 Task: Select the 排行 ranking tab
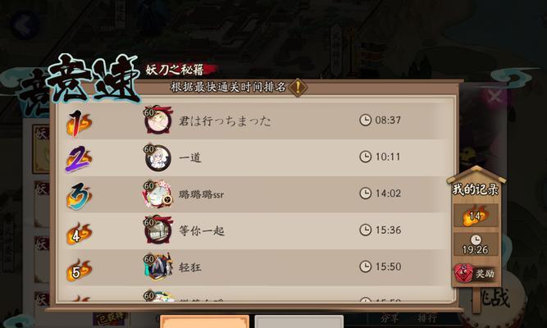[427, 318]
